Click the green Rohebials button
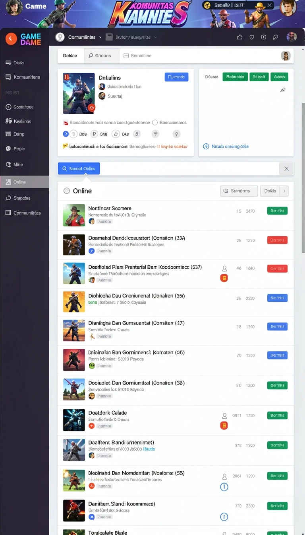Viewport: 305px width, 535px height. (x=235, y=77)
